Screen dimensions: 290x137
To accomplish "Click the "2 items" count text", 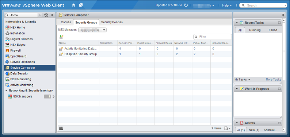I will pyautogui.click(x=216, y=128).
